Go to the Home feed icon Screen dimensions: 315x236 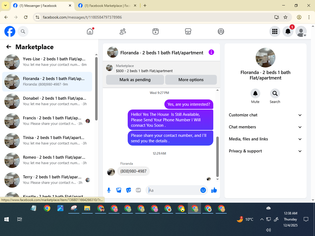click(x=90, y=31)
